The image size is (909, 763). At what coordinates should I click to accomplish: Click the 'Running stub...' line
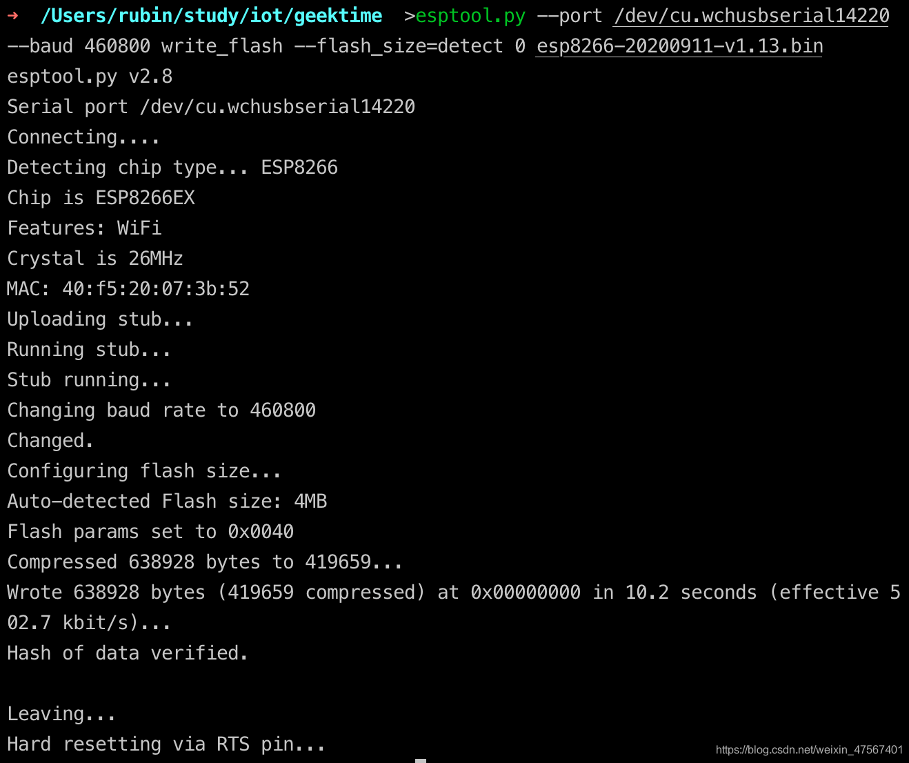[x=89, y=350]
